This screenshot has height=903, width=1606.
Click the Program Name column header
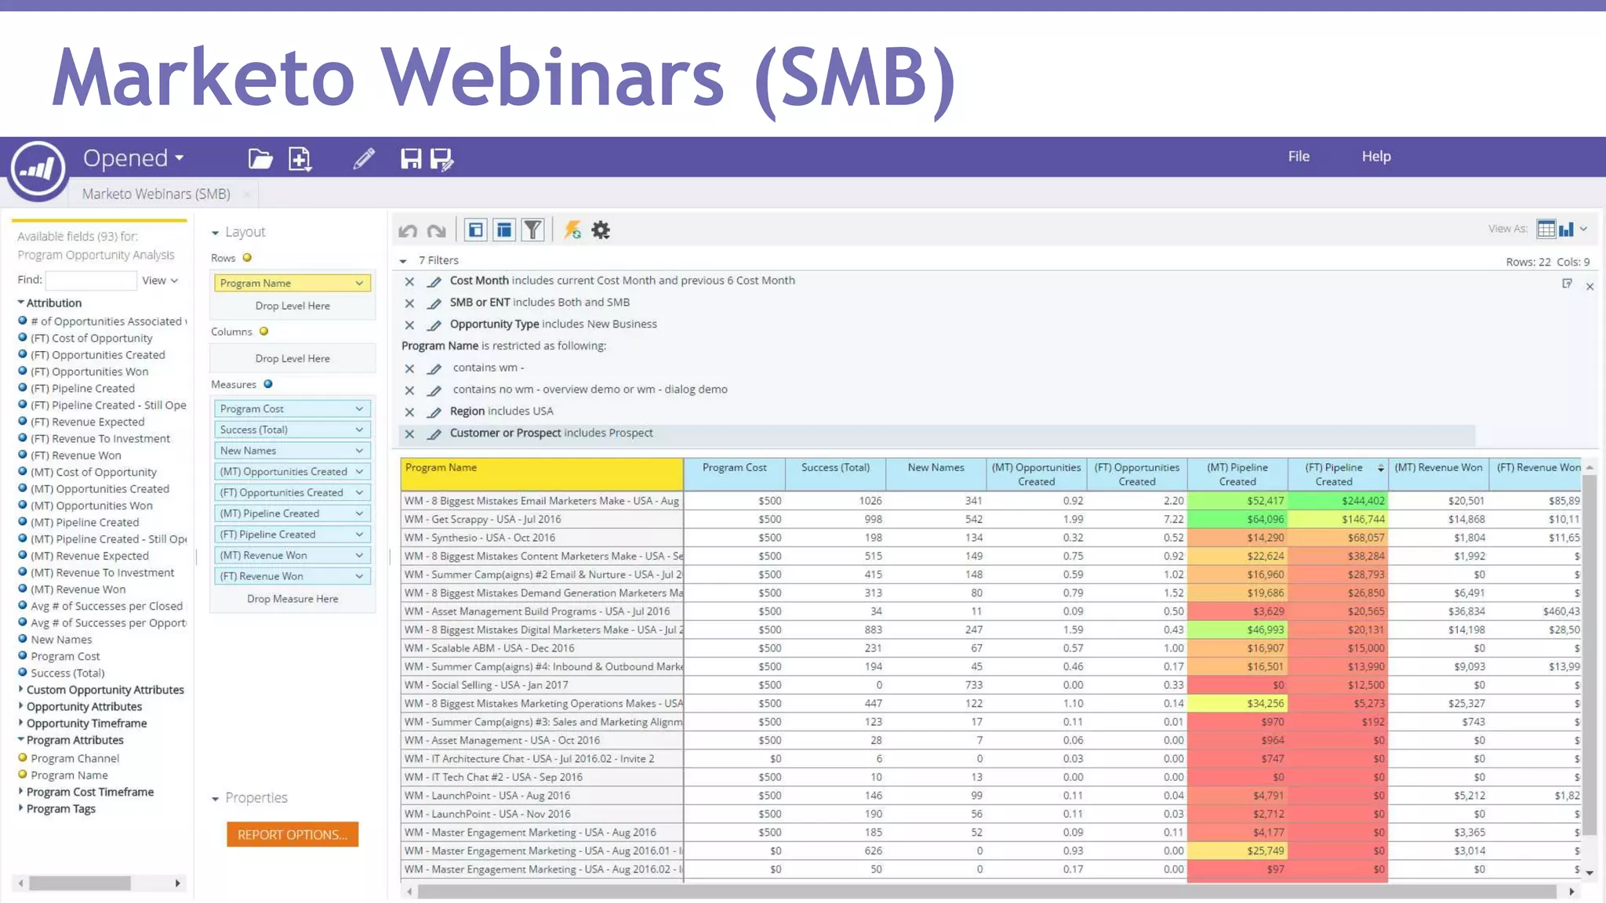coord(542,474)
